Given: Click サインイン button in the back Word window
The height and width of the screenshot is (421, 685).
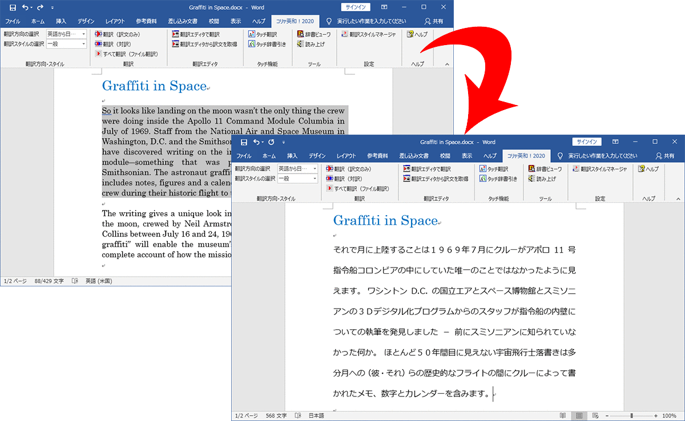Looking at the screenshot, I should [x=356, y=7].
